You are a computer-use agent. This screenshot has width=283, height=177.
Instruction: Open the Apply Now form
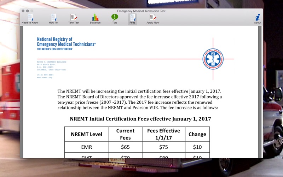(x=153, y=19)
